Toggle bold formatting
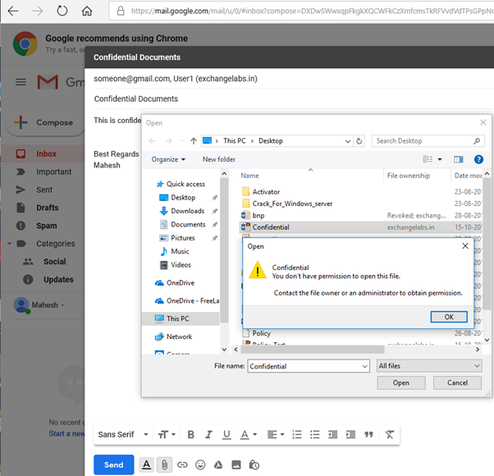The height and width of the screenshot is (476, 494). [x=190, y=434]
